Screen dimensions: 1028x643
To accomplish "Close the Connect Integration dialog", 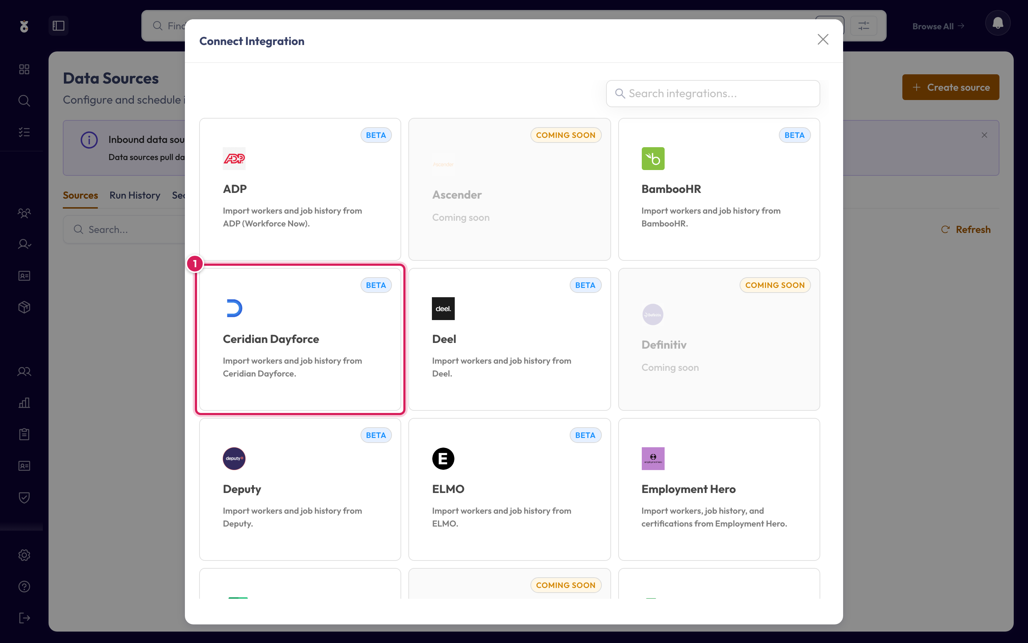I will pyautogui.click(x=823, y=40).
